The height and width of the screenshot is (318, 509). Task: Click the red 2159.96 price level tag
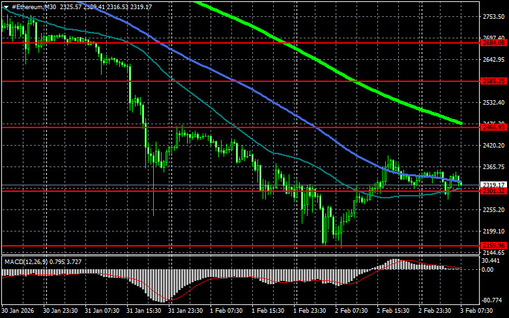pyautogui.click(x=493, y=245)
